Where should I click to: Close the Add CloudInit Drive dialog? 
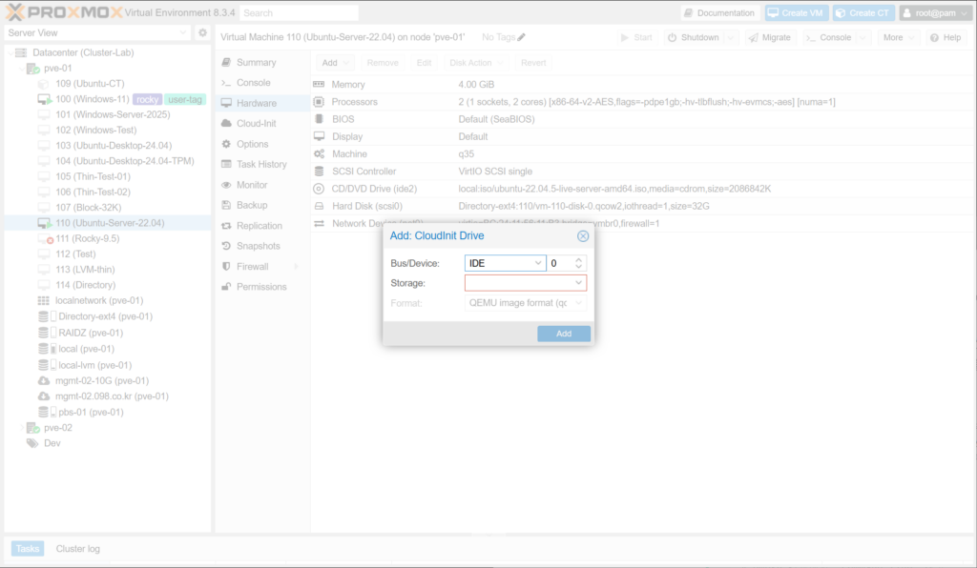point(583,236)
